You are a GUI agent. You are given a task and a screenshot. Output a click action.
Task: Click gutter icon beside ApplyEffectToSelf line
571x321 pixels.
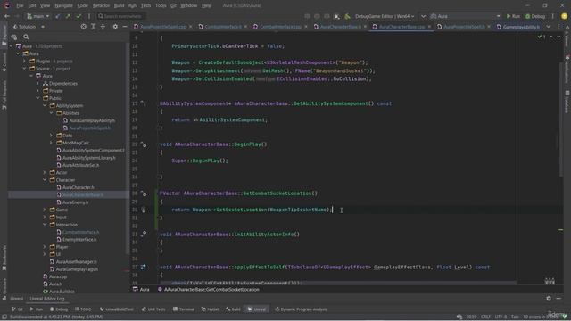click(x=144, y=267)
